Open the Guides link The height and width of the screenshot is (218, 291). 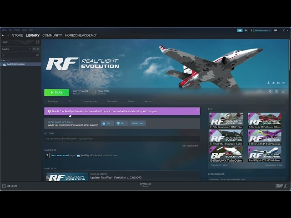click(x=131, y=101)
